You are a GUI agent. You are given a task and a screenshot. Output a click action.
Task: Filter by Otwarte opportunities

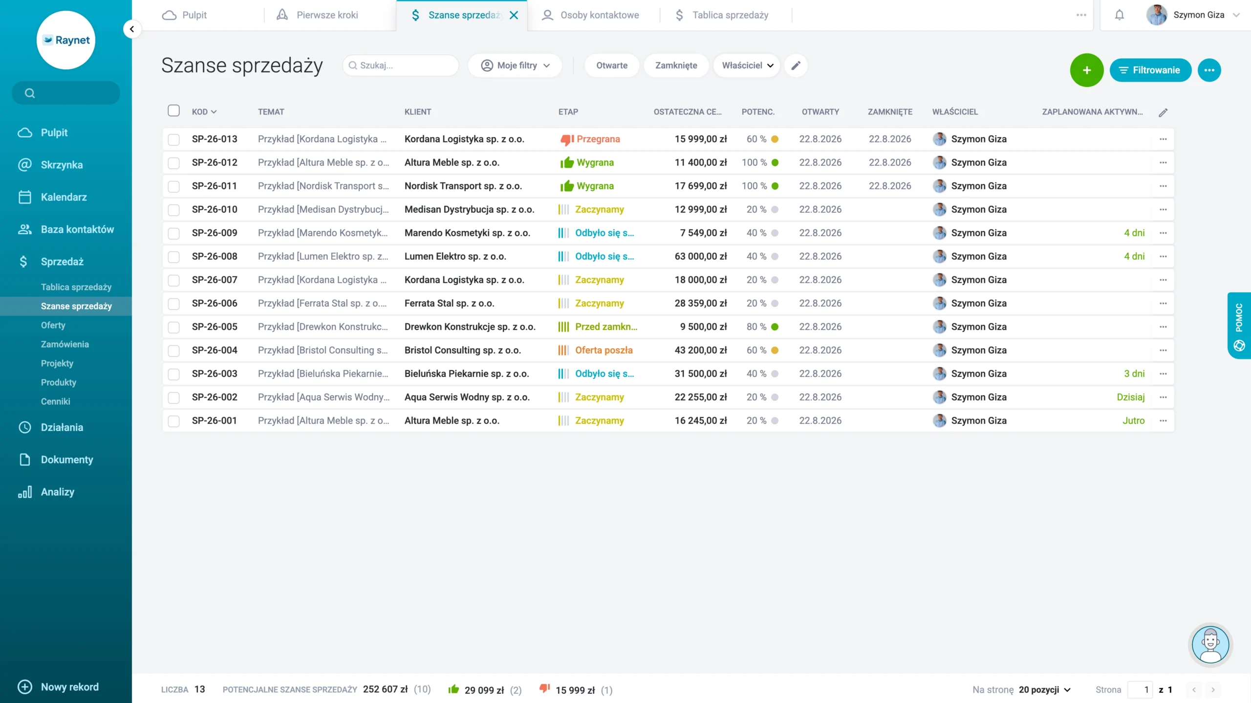click(612, 66)
